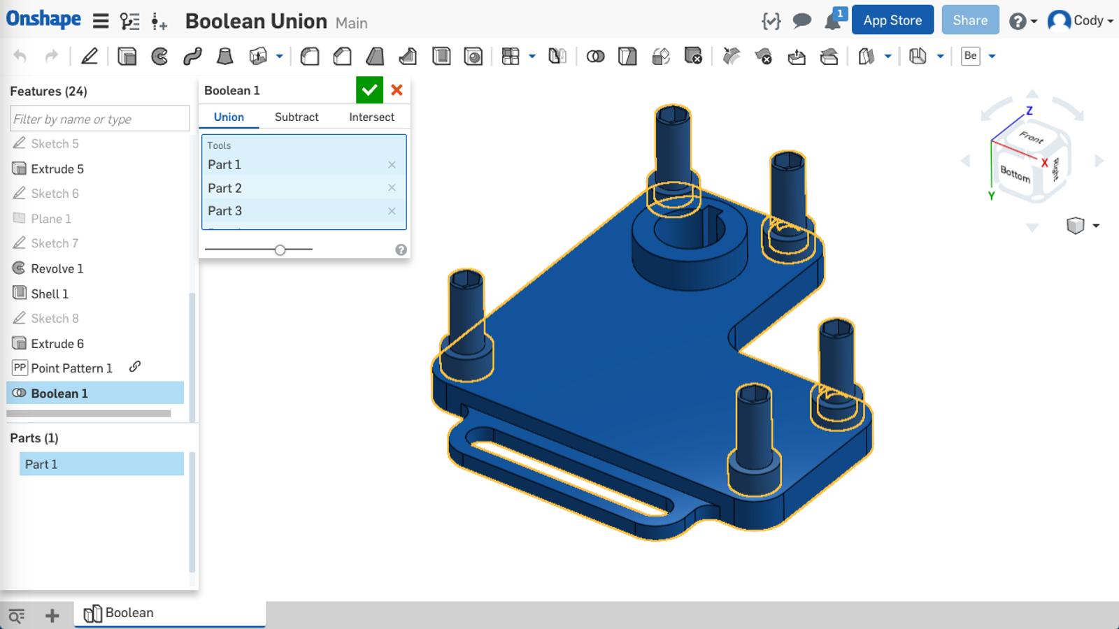Select the Sketch tool pencil icon
This screenshot has width=1119, height=629.
pos(90,56)
